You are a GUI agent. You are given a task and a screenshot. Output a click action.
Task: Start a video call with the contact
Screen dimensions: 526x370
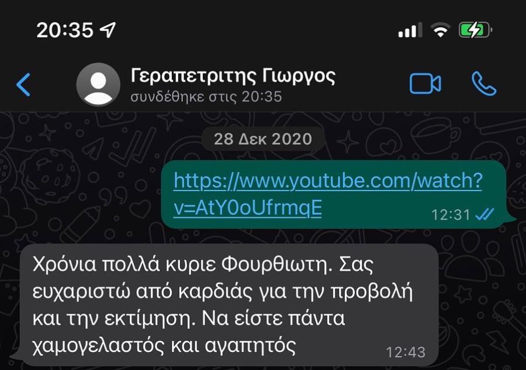pyautogui.click(x=425, y=84)
